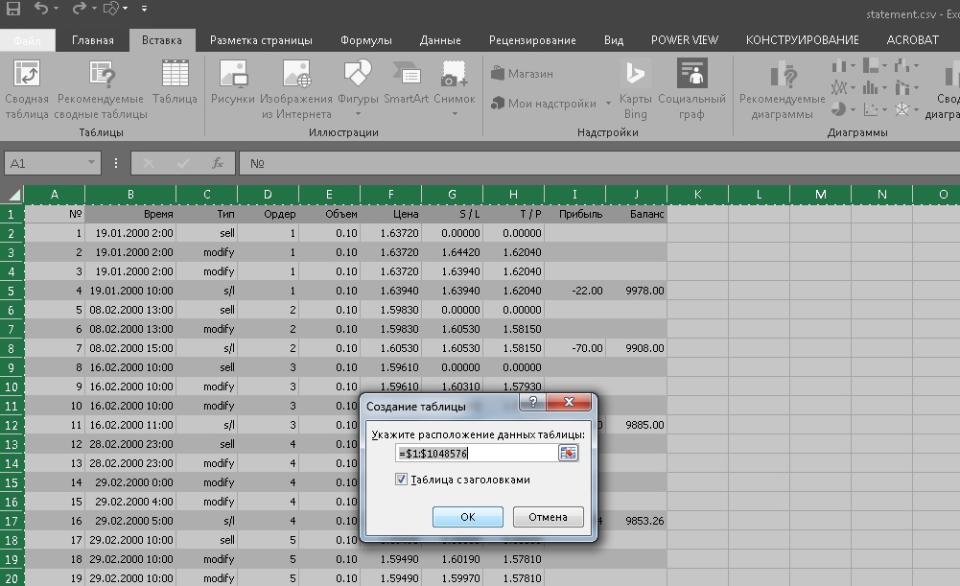Screen dimensions: 960x586
Task: Open the Name Box dropdown arrow
Action: click(91, 163)
